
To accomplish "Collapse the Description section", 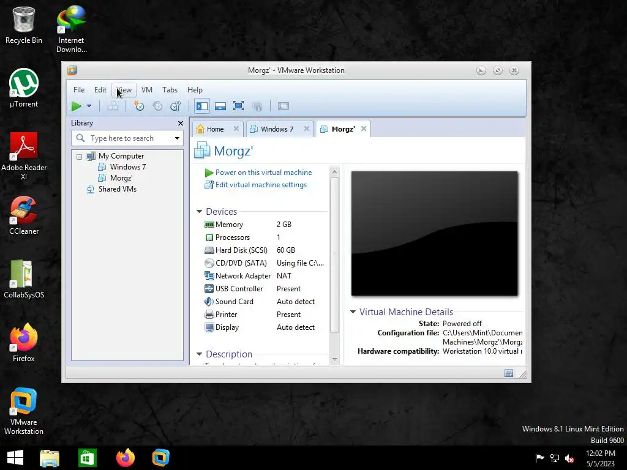I will tap(199, 354).
